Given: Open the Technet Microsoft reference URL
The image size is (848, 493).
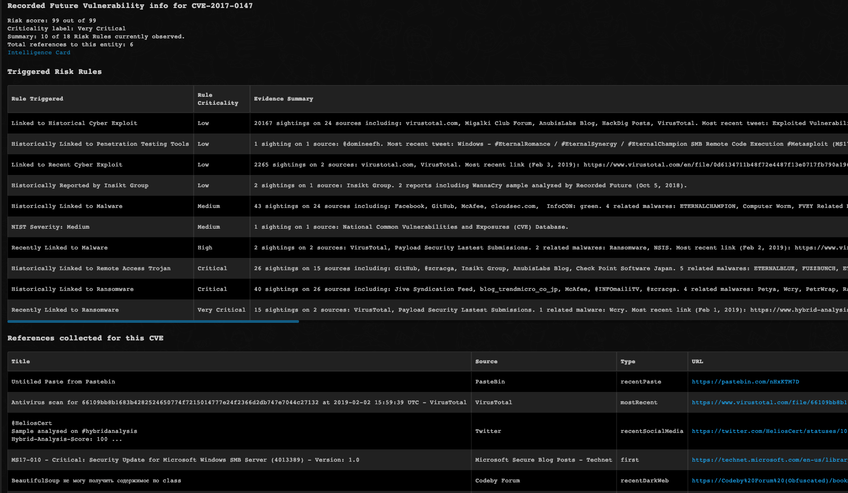Looking at the screenshot, I should point(769,460).
